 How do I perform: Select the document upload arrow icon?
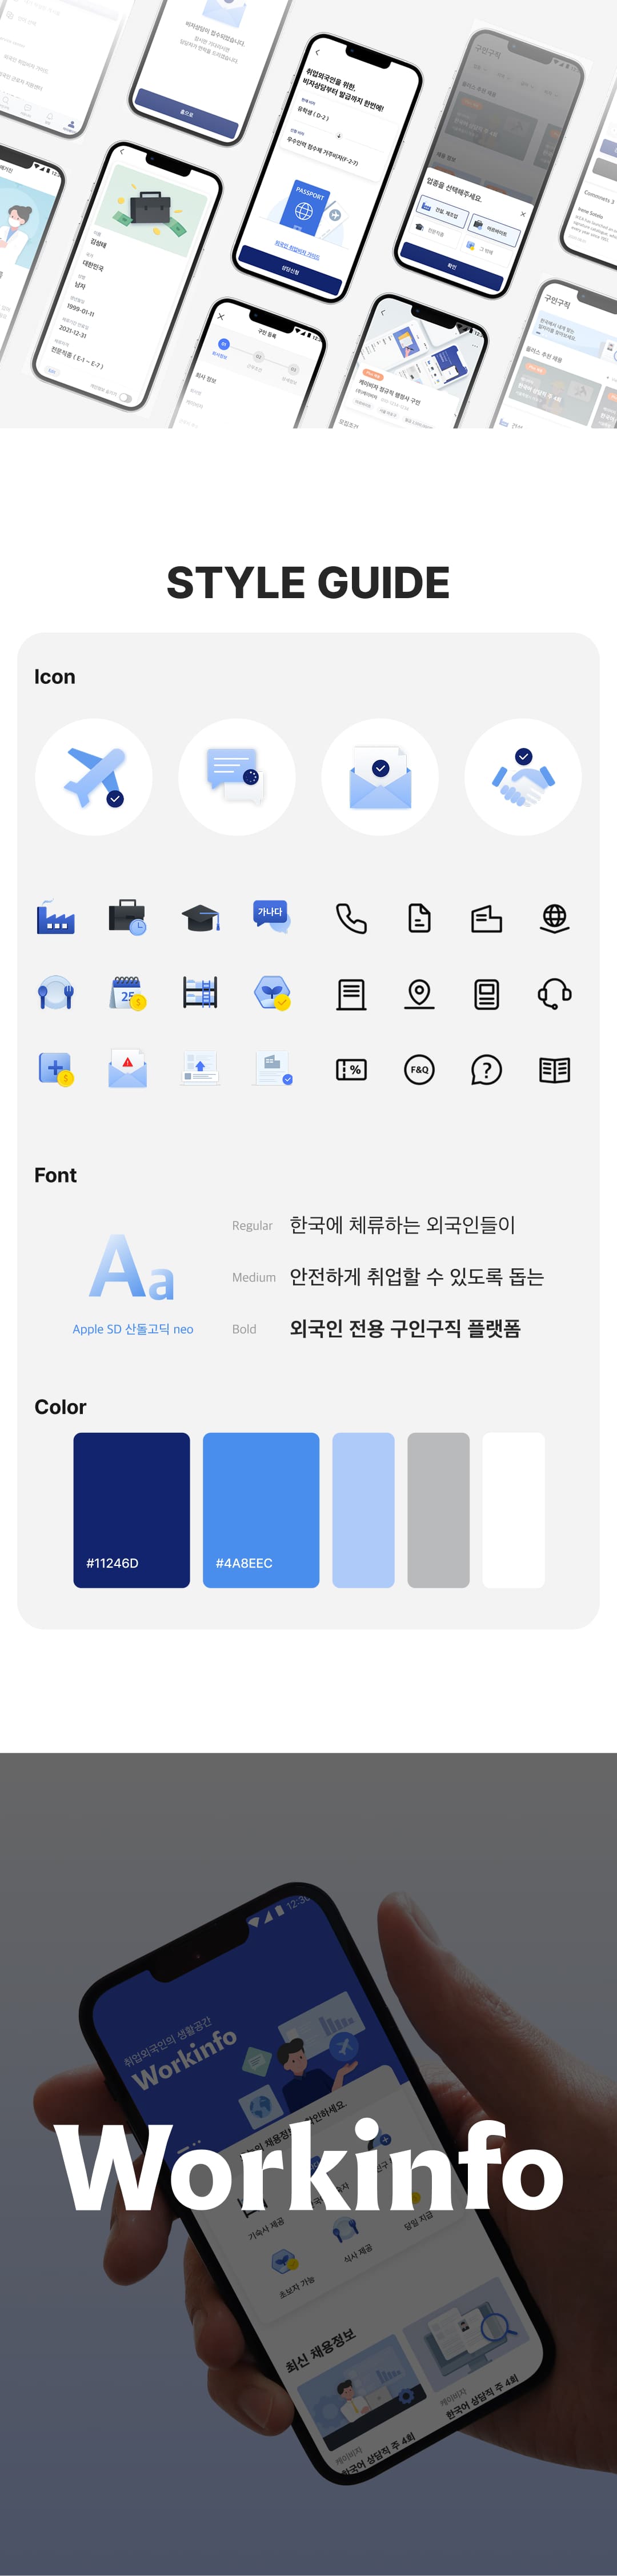coord(201,1068)
